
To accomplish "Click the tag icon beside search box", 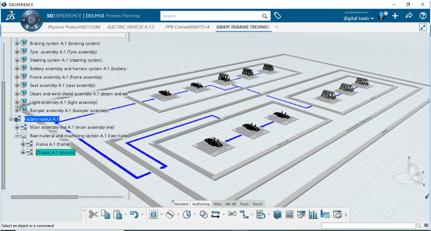I will point(278,16).
